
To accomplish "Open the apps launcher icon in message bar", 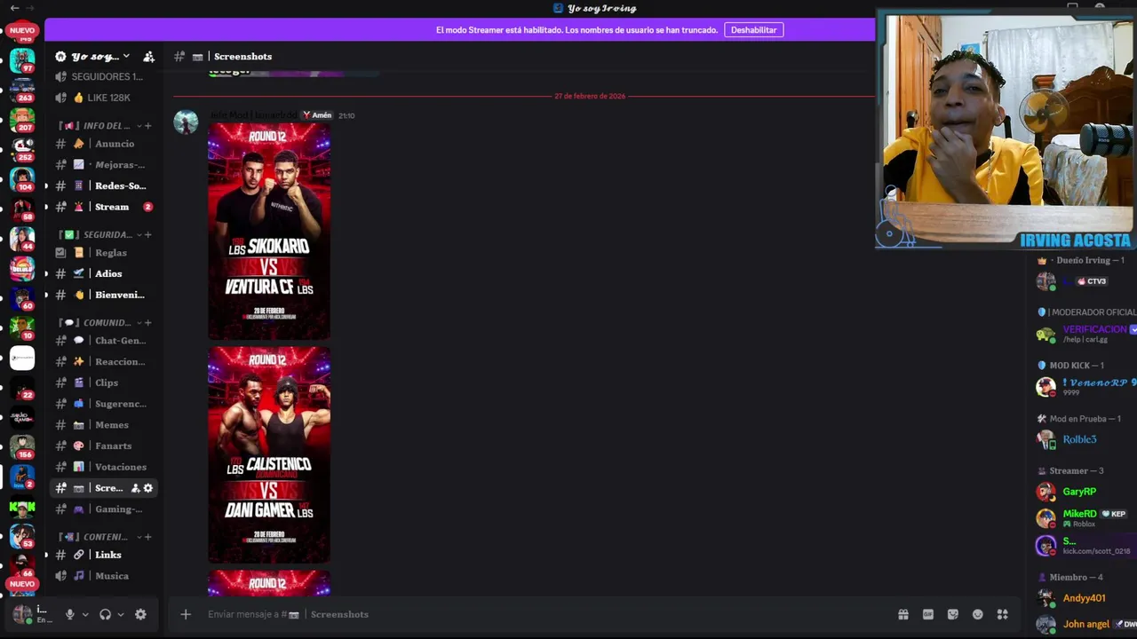I will pos(1003,614).
